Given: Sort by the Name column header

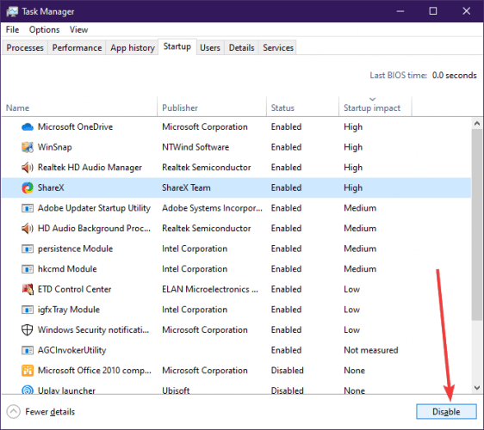Looking at the screenshot, I should coord(79,107).
